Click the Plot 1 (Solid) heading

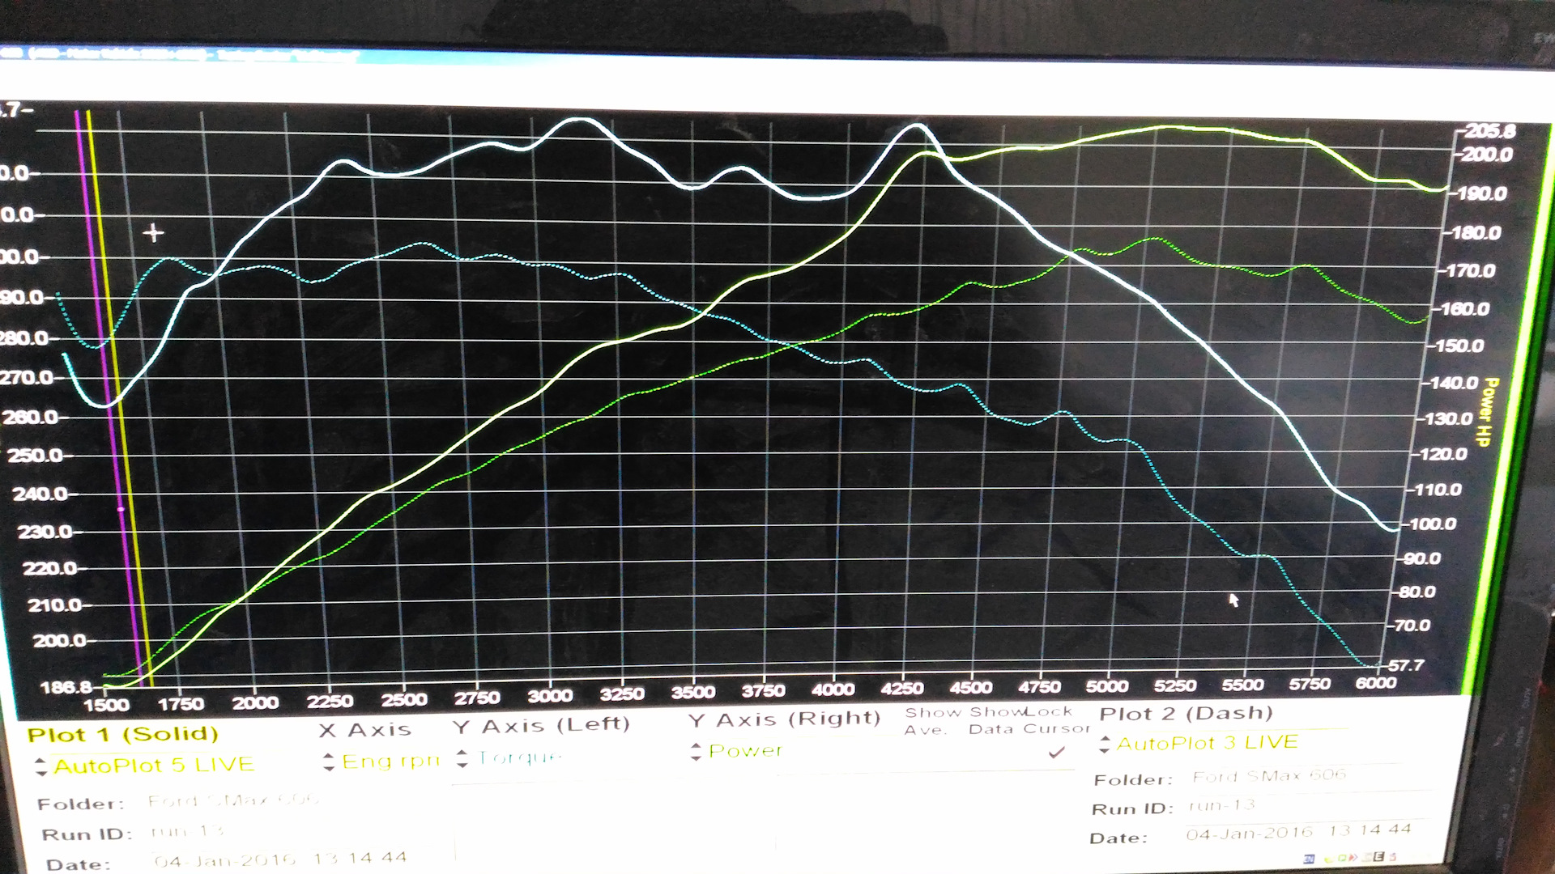(123, 735)
